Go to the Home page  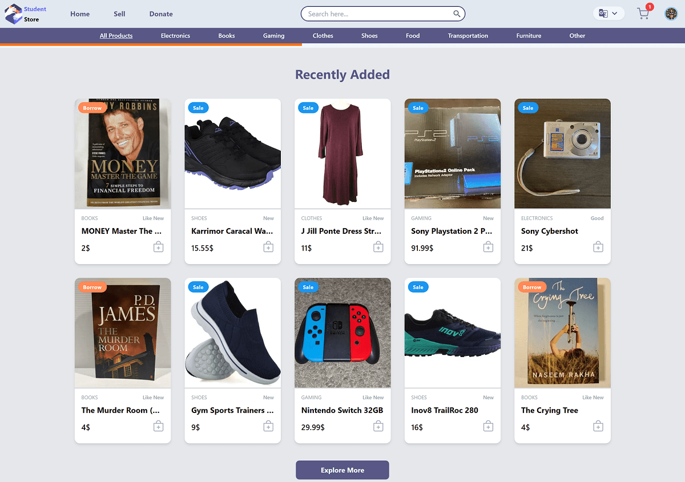coord(80,14)
